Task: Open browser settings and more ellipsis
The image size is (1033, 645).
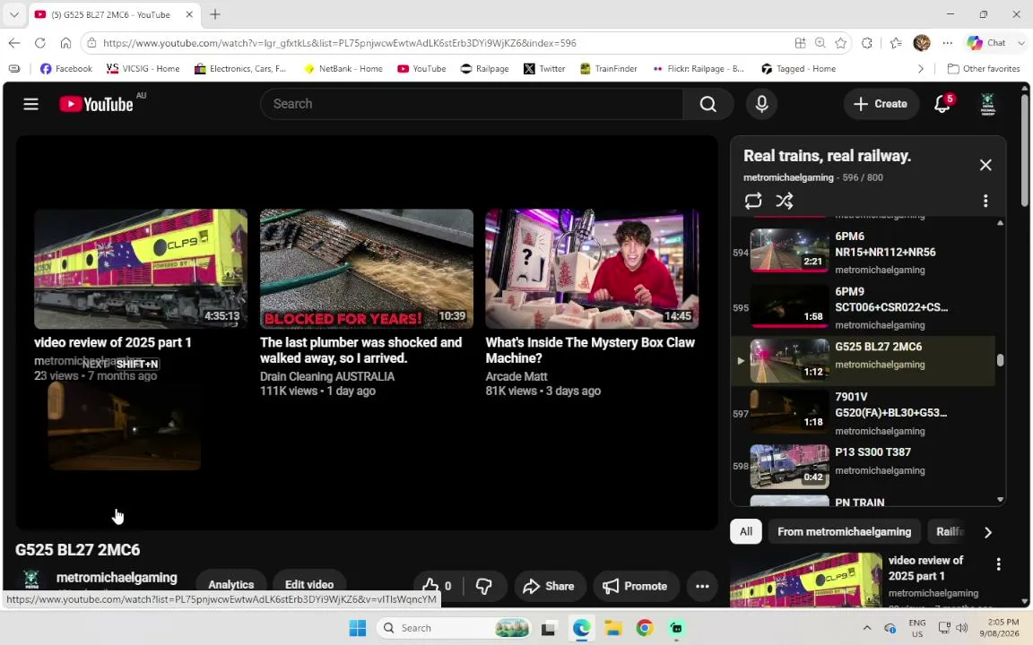Action: click(x=947, y=43)
